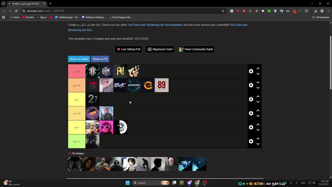Move the '2?' tier row down
The width and height of the screenshot is (332, 187).
click(x=258, y=102)
